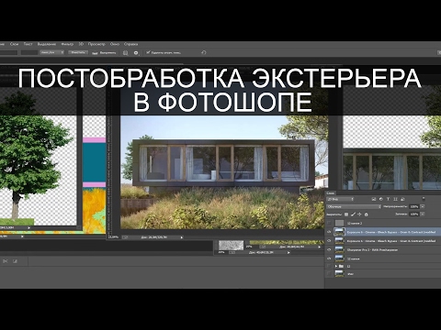The width and height of the screenshot is (441, 330).
Task: Click the reset crop arrow icon
Action: click(204, 52)
